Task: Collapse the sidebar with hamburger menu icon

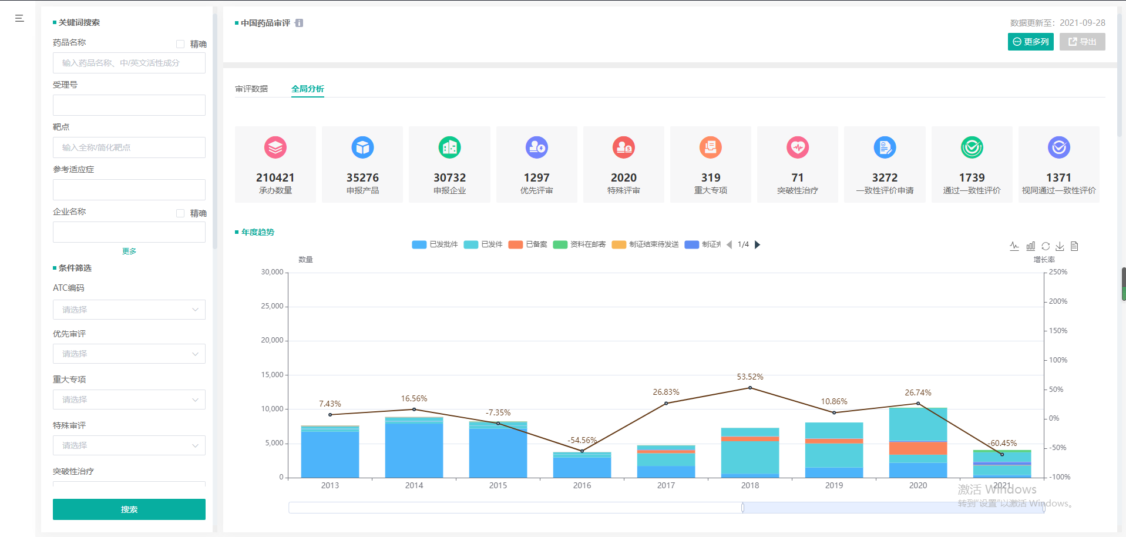Action: (x=19, y=18)
